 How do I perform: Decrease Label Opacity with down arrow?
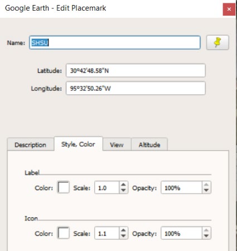click(x=206, y=190)
